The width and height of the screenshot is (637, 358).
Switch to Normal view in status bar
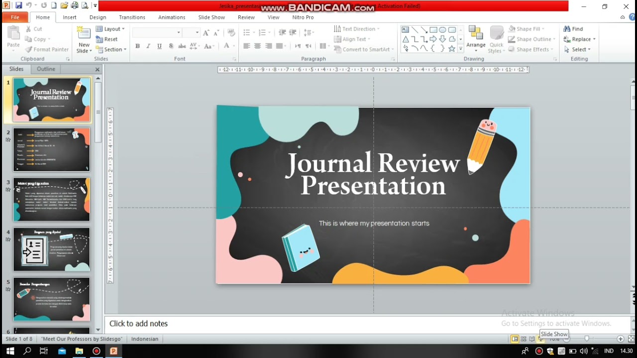515,339
